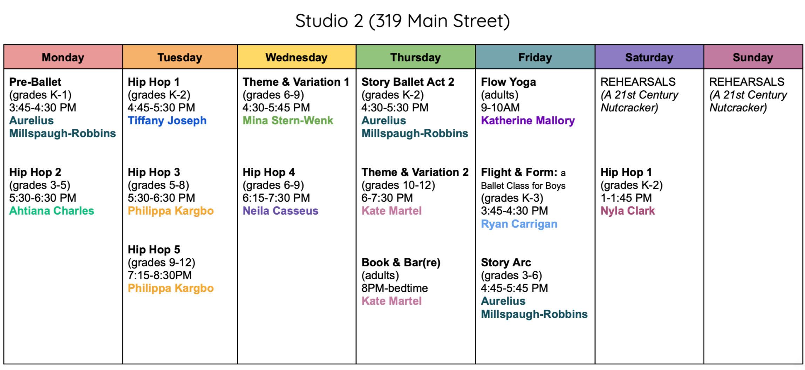Select the Pre-Ballet class title
The width and height of the screenshot is (805, 370).
(x=35, y=82)
